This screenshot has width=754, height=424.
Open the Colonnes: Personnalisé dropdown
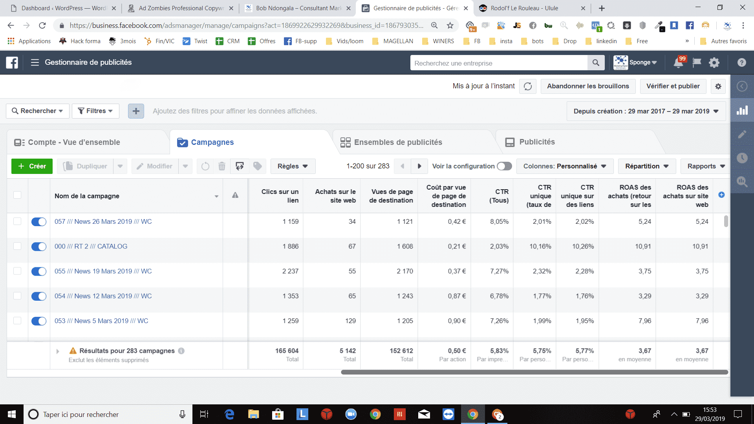(564, 166)
